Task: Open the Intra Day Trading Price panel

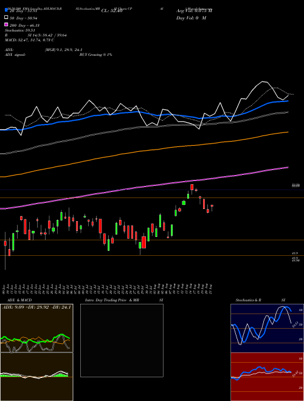Action: [122, 340]
